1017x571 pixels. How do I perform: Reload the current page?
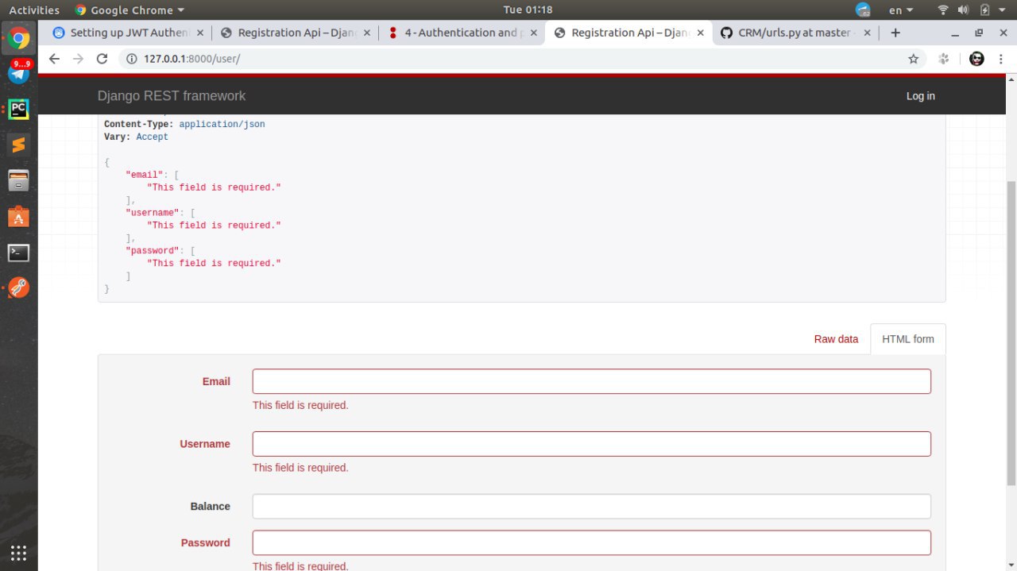102,59
